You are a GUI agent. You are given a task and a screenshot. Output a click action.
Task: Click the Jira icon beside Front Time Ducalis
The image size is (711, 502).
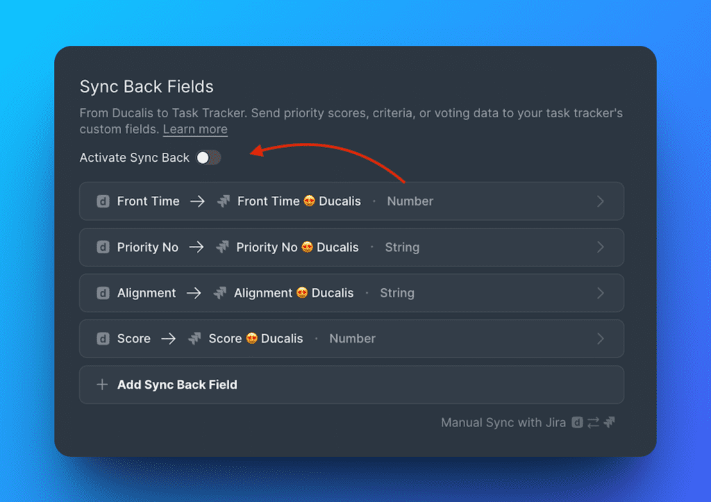(x=224, y=201)
